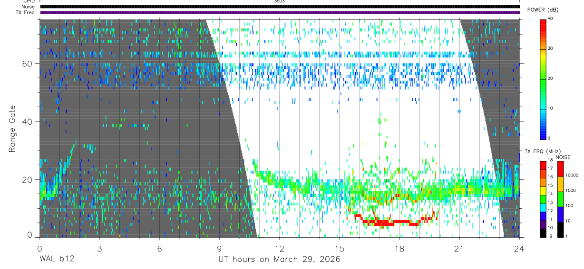The image size is (584, 269).
Task: Click the 18 label on TX FRQ scale
Action: pos(550,160)
